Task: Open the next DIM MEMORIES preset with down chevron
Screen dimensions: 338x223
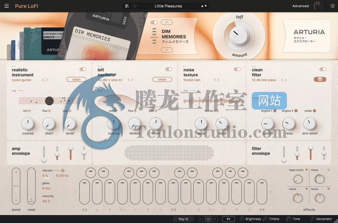Action: (x=166, y=50)
